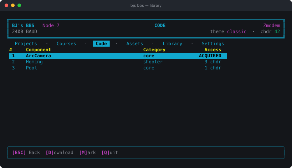
Task: Maximize the window with green button
Action: [19, 5]
